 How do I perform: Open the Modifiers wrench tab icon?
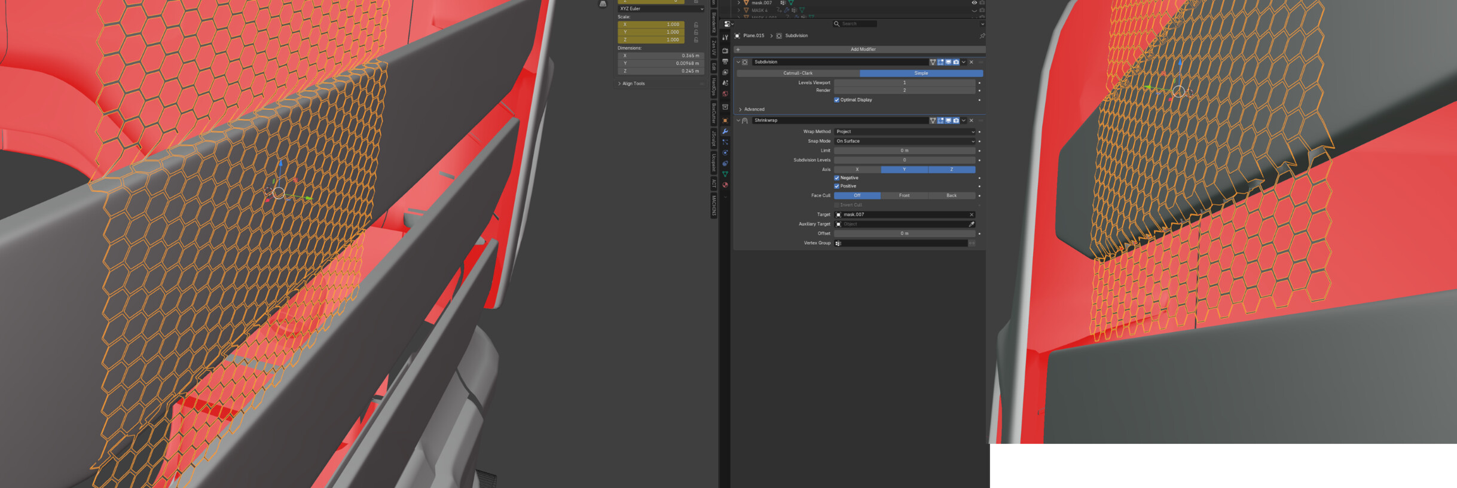pyautogui.click(x=725, y=131)
